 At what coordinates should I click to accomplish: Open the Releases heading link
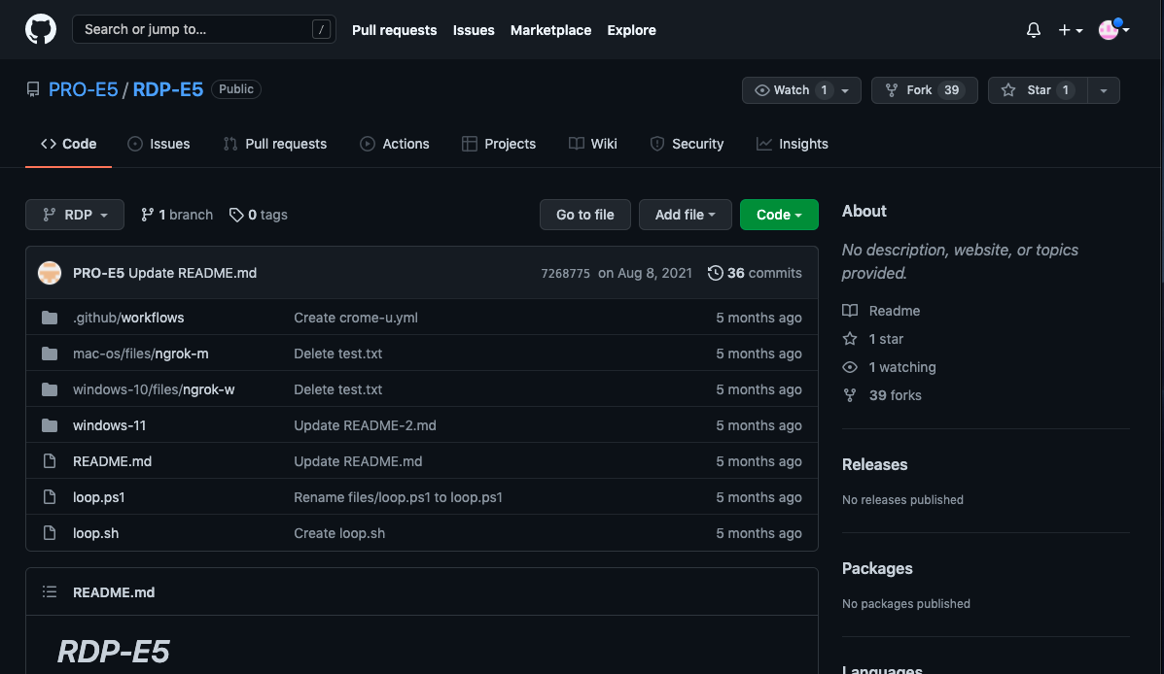(874, 465)
